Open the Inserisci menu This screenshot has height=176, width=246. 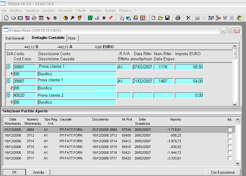[49, 11]
